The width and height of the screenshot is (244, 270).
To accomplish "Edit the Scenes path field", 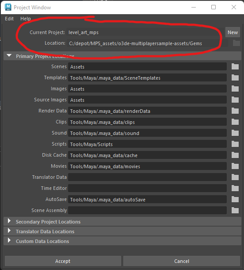I will [x=147, y=66].
